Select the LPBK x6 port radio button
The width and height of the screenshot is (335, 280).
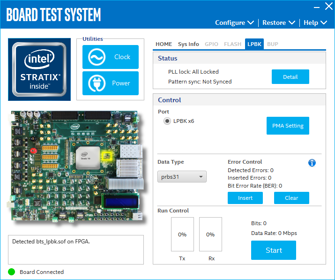coord(167,121)
